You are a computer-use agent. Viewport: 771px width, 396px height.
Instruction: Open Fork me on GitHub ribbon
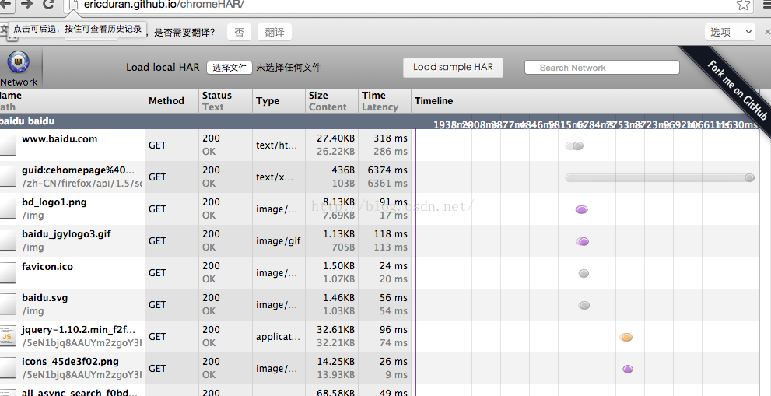click(737, 90)
